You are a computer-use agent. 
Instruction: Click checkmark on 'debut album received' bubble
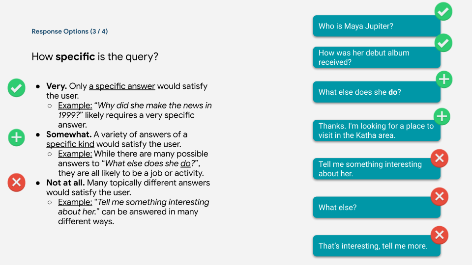coord(443,43)
